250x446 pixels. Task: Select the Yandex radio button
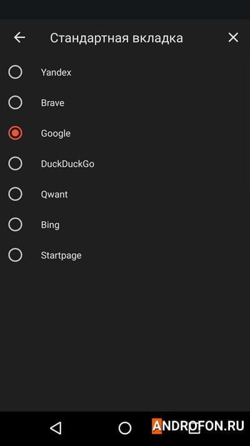[15, 72]
